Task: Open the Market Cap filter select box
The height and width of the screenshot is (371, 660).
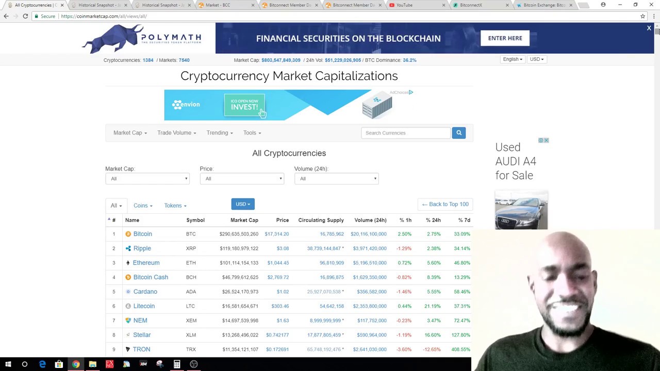Action: pyautogui.click(x=147, y=179)
